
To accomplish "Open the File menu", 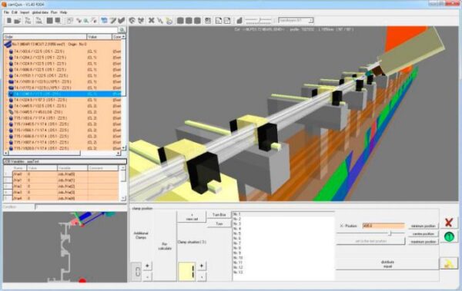I will click(6, 12).
